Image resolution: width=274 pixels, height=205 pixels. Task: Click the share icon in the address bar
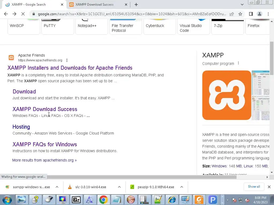232,14
